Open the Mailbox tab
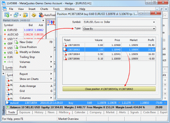Viewport: 170px width, 123px height. (64, 112)
